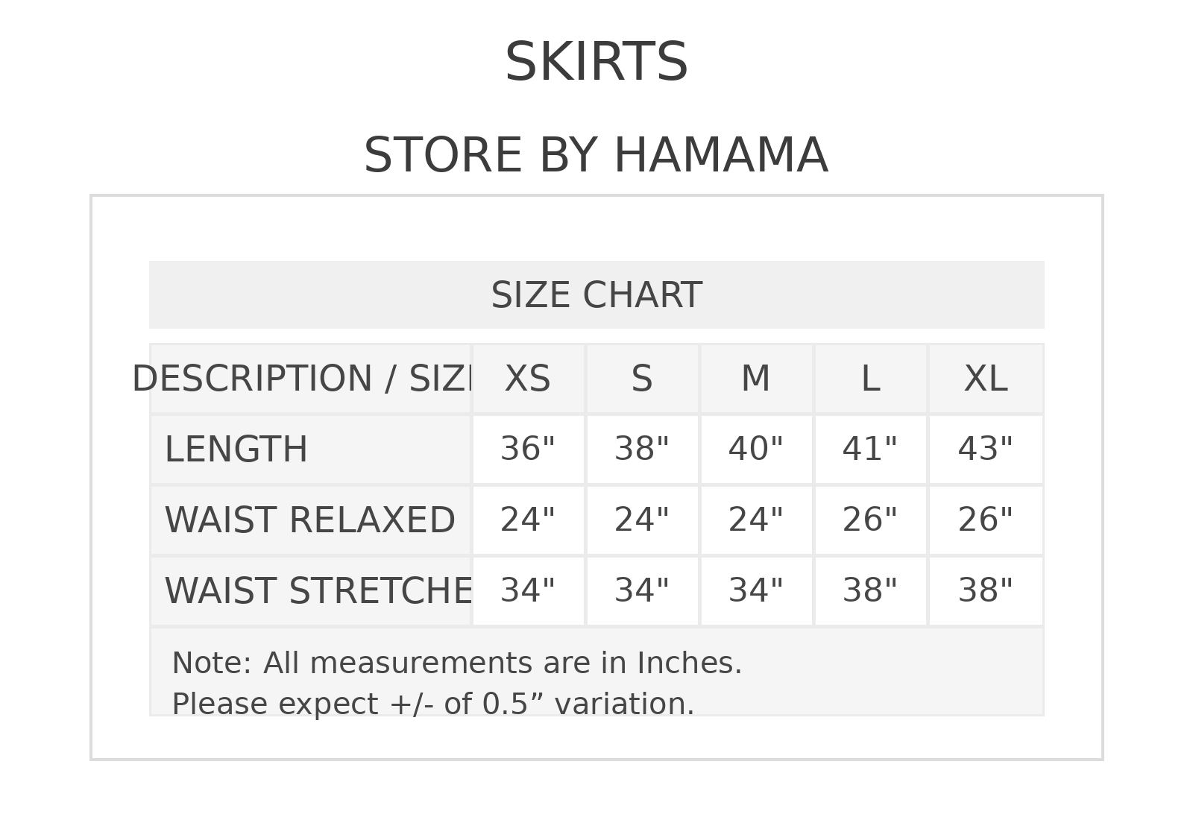1193x820 pixels.
Task: Click the note about measurements in Inches
Action: click(457, 663)
